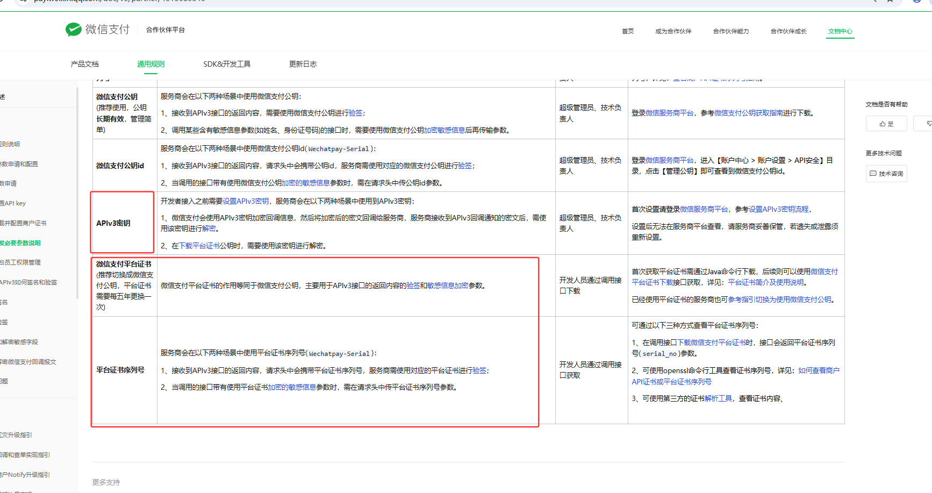This screenshot has width=932, height=493.
Task: Open 验签 link in the 微信支付公钥 row
Action: coord(355,113)
